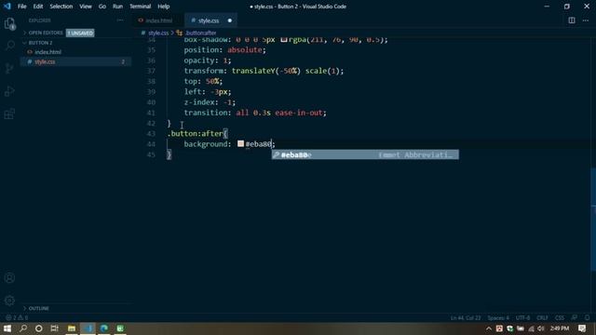Click the Ln 44 cursor position status
The image size is (596, 335).
pos(466,317)
